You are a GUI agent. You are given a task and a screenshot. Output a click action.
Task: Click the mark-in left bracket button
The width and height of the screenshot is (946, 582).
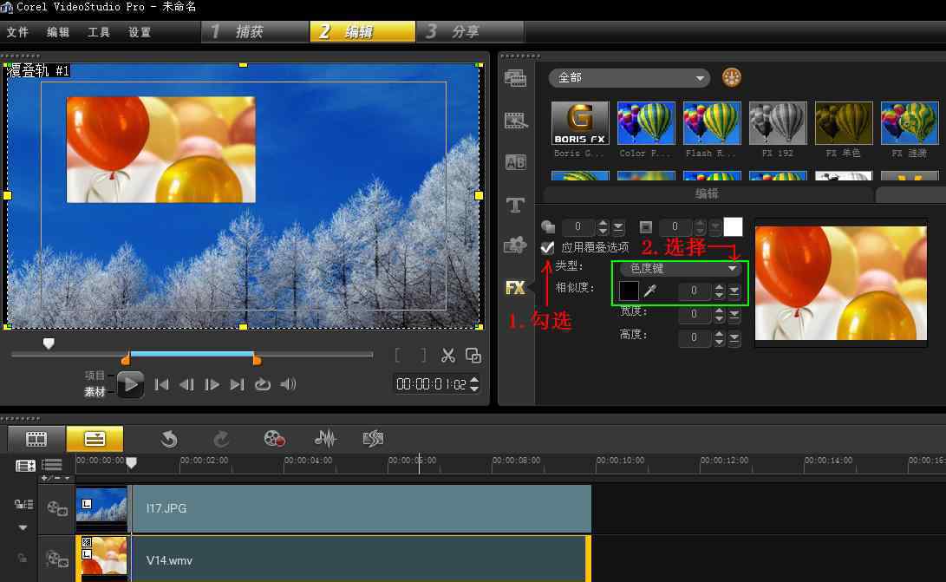pyautogui.click(x=397, y=356)
